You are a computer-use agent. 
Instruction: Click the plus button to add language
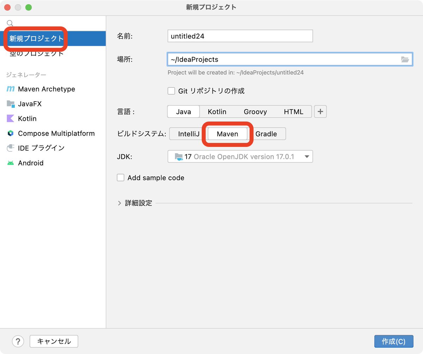320,112
